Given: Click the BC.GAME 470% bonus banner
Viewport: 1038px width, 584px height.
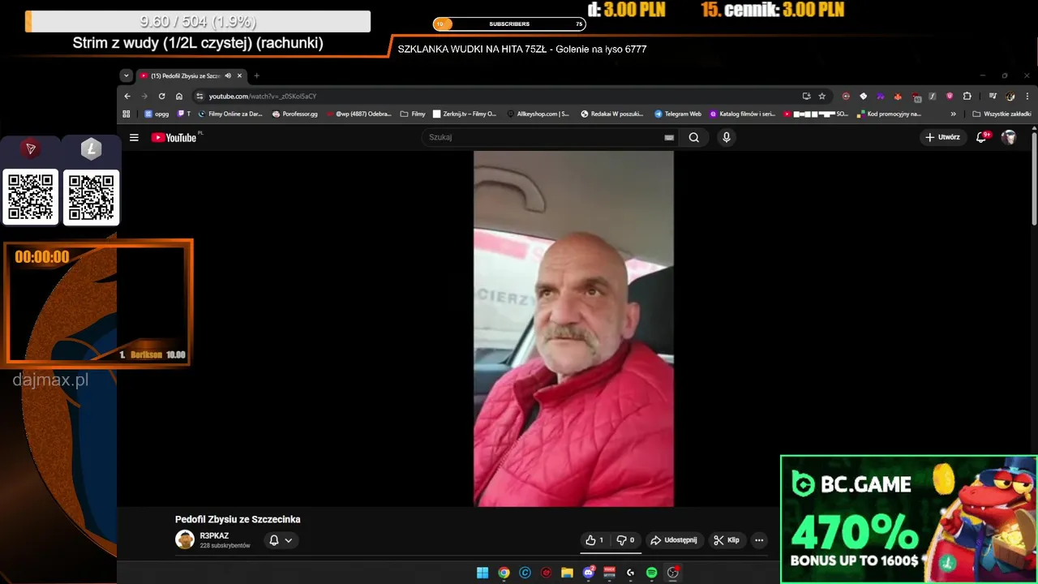Looking at the screenshot, I should tap(908, 519).
